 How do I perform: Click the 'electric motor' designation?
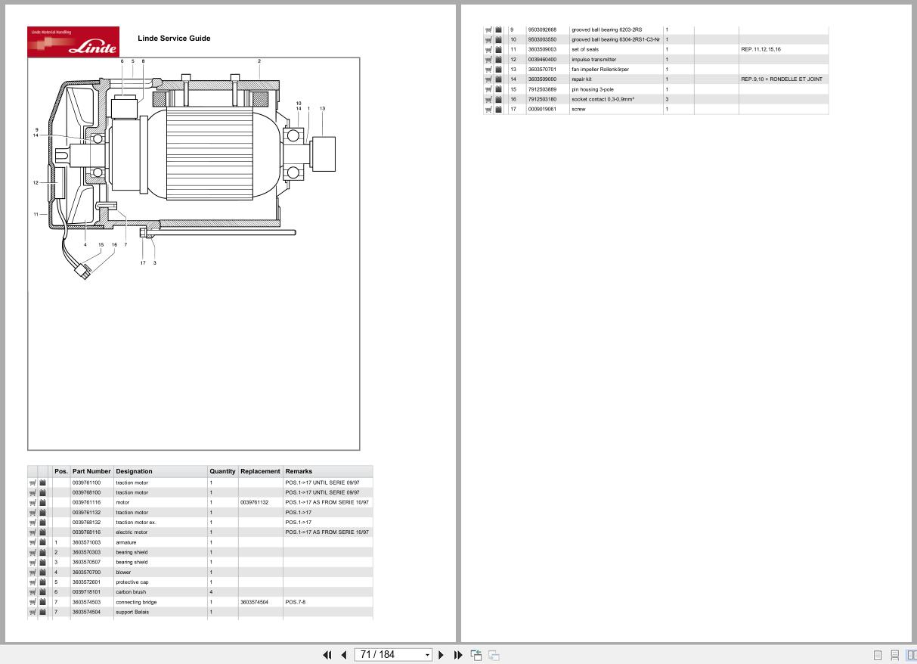(x=132, y=532)
